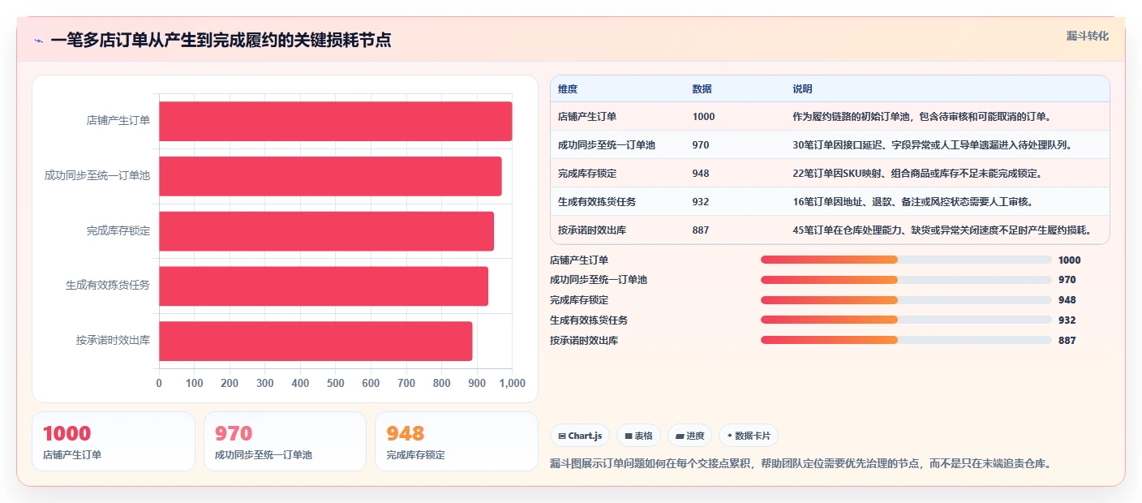The width and height of the screenshot is (1142, 503).
Task: Click the 按承诺时效出库 progress bar
Action: click(x=906, y=340)
